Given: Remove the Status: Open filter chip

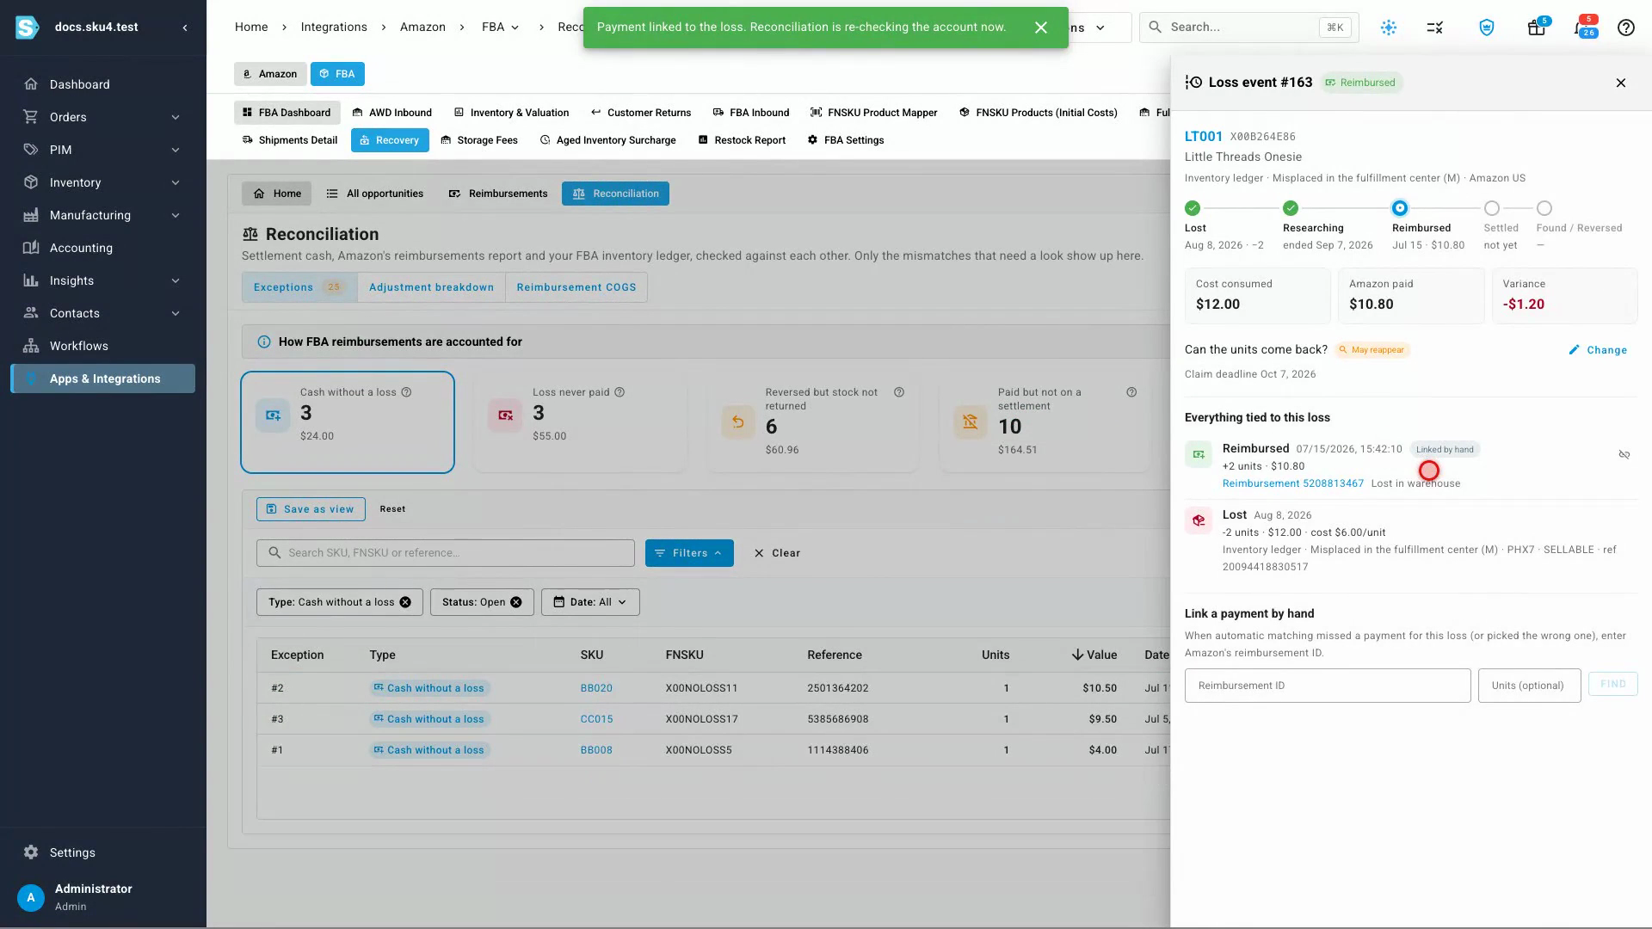Looking at the screenshot, I should 516,602.
